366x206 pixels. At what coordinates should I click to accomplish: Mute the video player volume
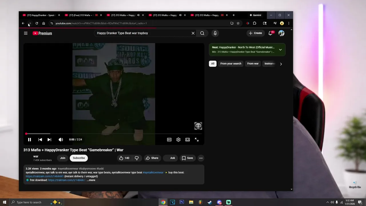(x=61, y=140)
